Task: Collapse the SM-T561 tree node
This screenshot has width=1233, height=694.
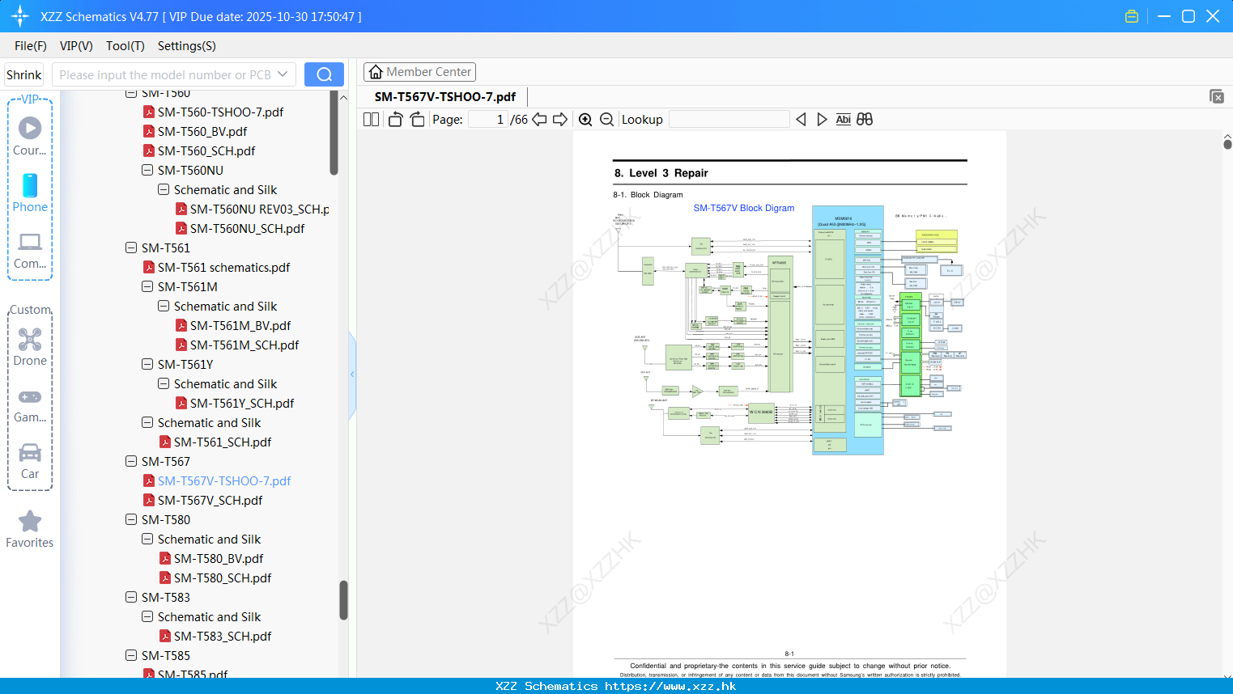Action: coord(131,248)
